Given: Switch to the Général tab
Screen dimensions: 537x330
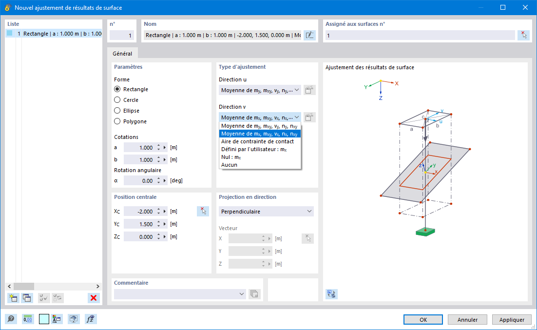Looking at the screenshot, I should click(x=122, y=54).
